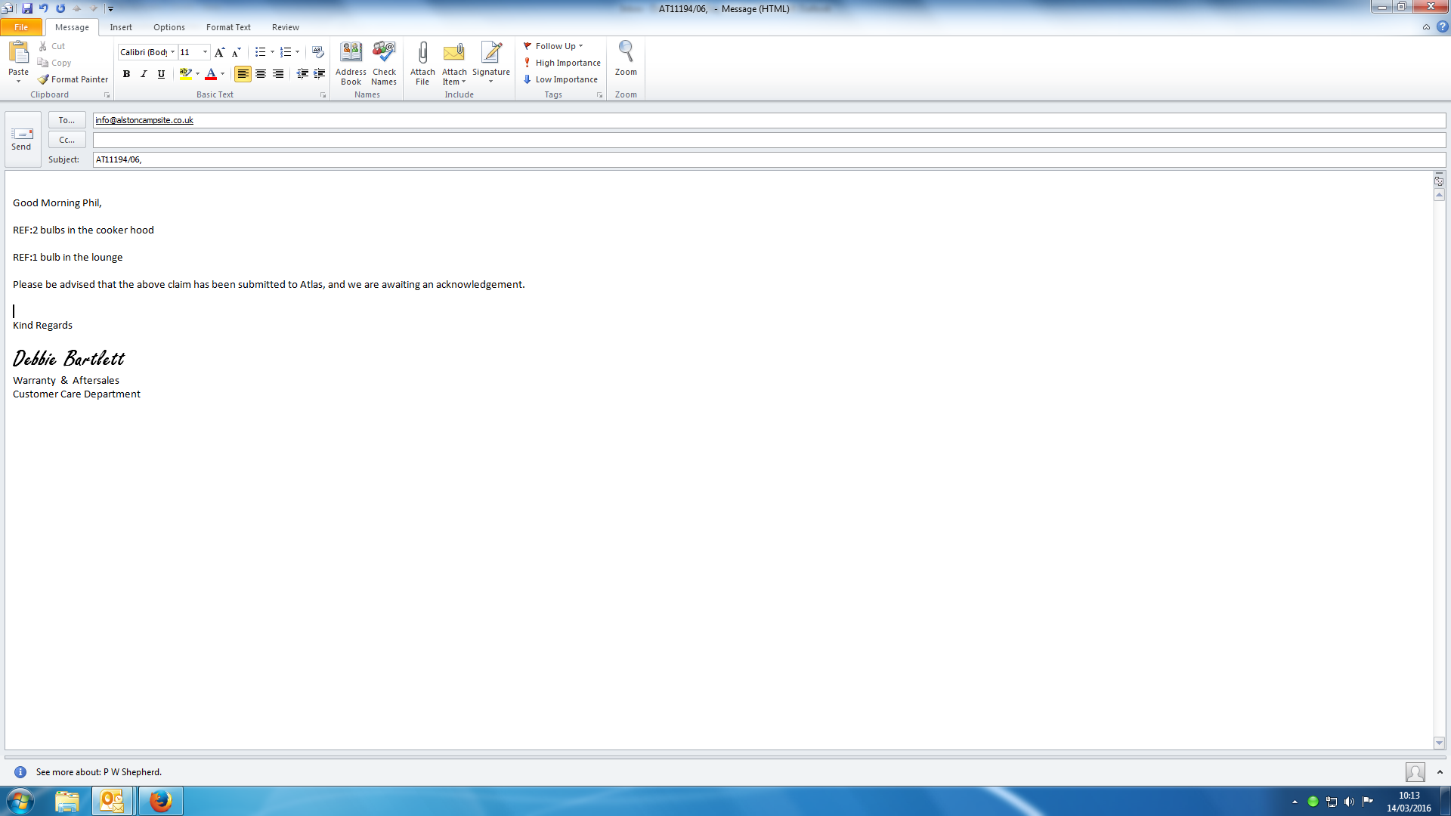Click the Cc... button
The image size is (1451, 816).
[x=67, y=140]
